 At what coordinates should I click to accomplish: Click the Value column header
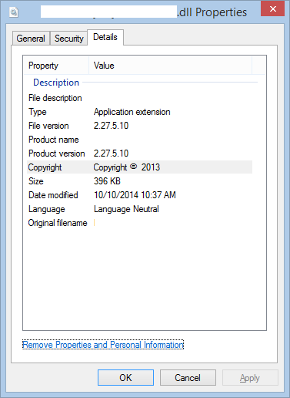click(x=170, y=66)
